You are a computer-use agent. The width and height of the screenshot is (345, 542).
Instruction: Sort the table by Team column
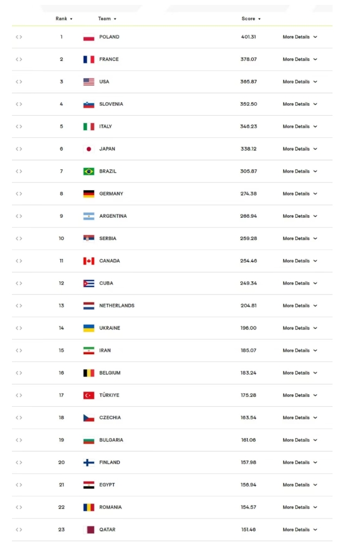click(107, 18)
